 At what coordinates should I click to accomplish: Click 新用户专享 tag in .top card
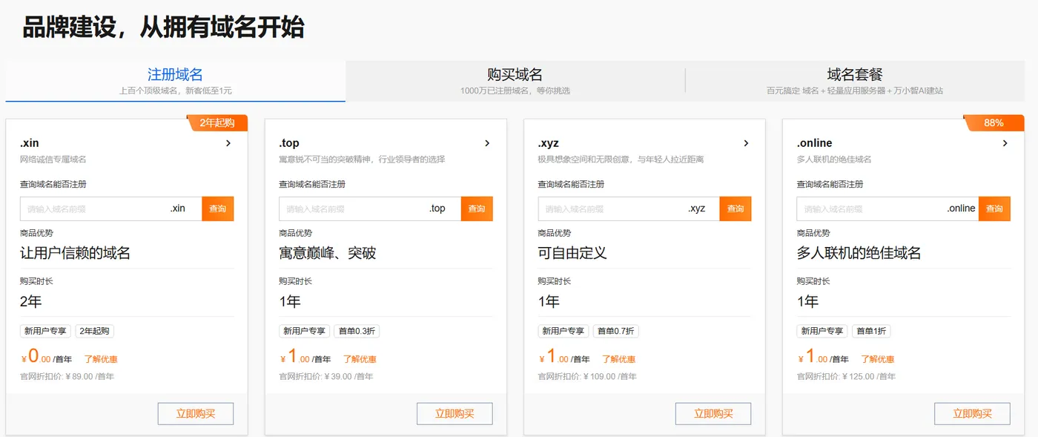pyautogui.click(x=304, y=331)
